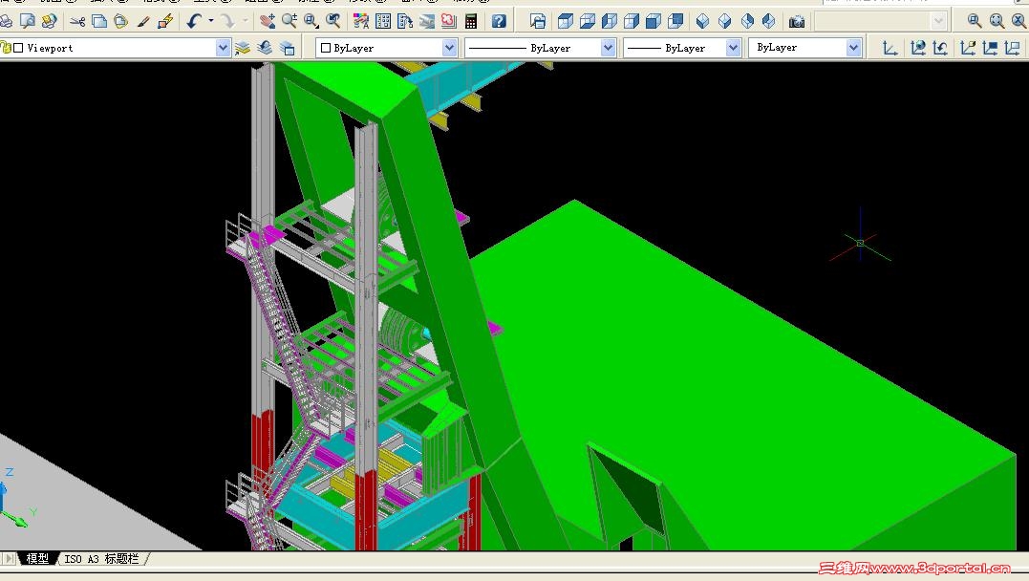Click the Copy icon

tap(99, 22)
